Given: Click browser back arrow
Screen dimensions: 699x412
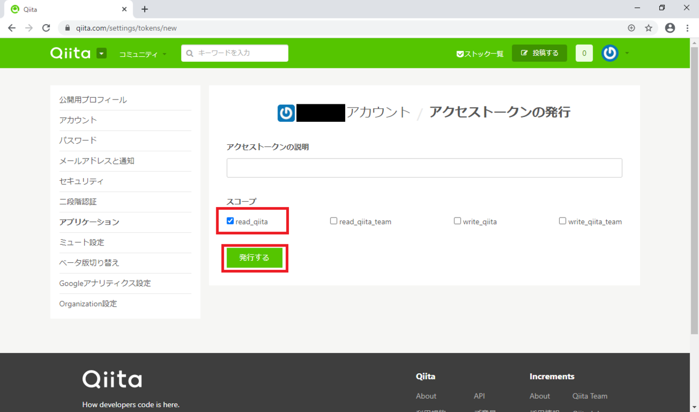Looking at the screenshot, I should click(x=12, y=28).
